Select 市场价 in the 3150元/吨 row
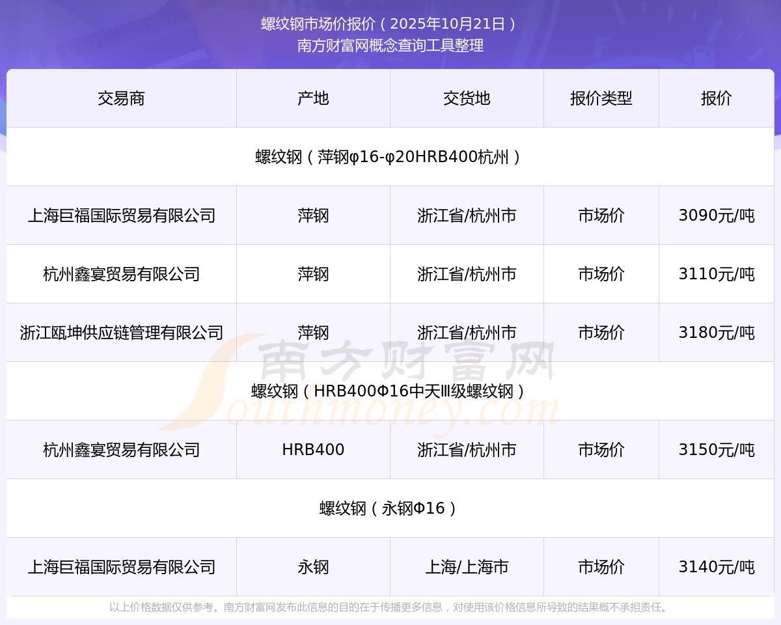Screen dimensions: 781x625 point(601,450)
